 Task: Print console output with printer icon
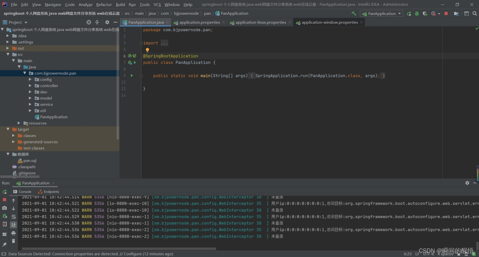click(13, 233)
